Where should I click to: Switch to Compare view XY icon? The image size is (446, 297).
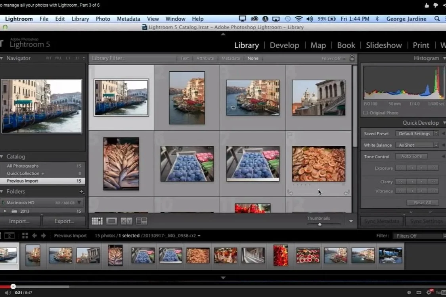(126, 221)
